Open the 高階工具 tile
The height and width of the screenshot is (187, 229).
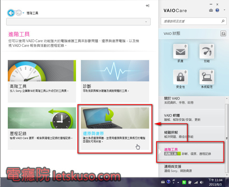coord(42,81)
